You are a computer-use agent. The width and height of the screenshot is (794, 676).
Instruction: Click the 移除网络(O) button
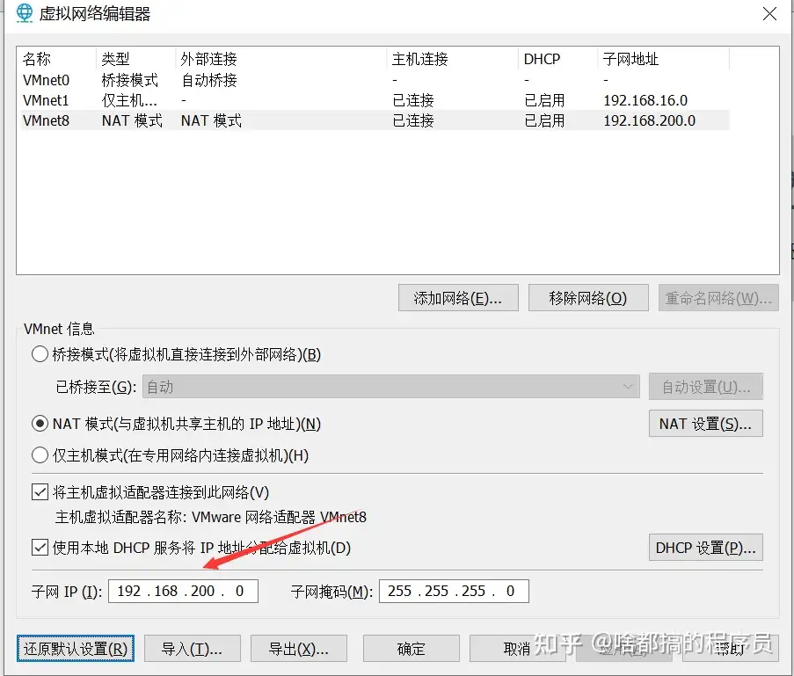coord(588,298)
